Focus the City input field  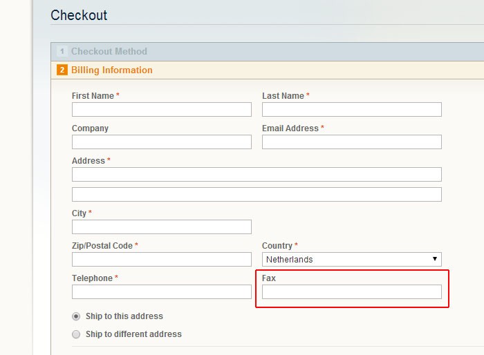pyautogui.click(x=162, y=227)
